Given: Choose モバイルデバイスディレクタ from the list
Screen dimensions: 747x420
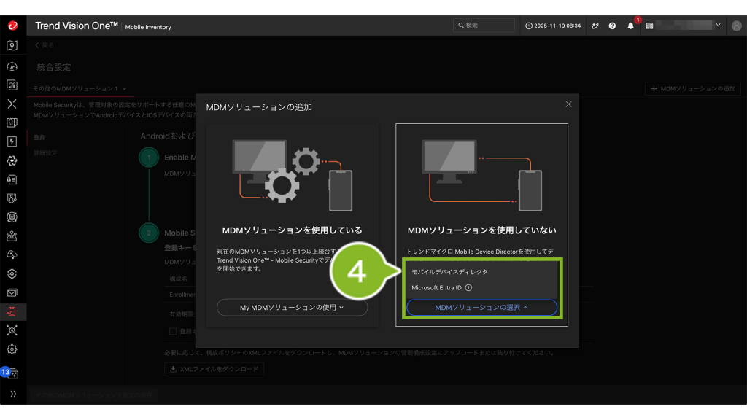Looking at the screenshot, I should coord(449,272).
